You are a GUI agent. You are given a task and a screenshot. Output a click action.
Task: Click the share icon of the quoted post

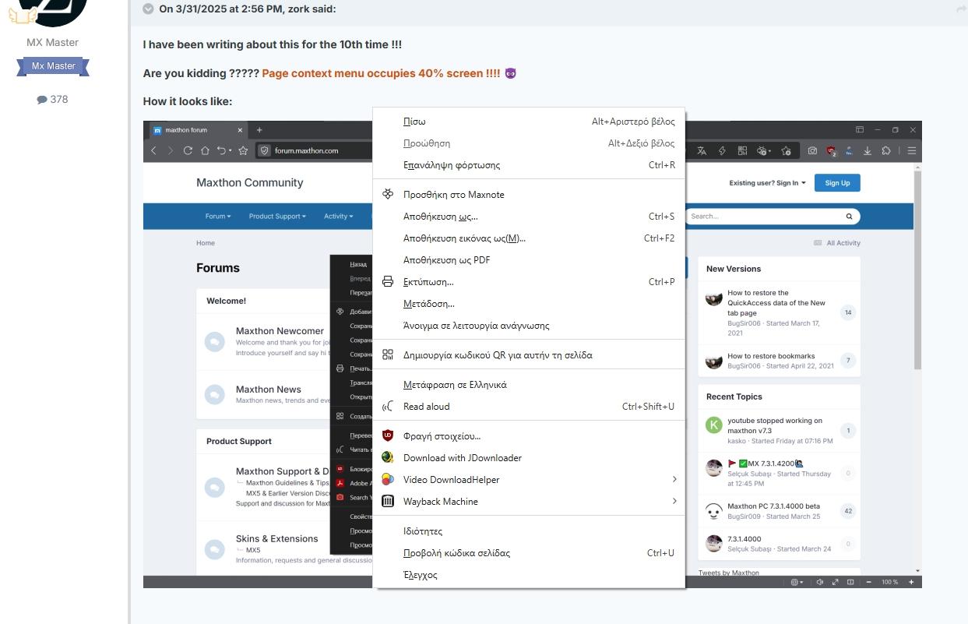[961, 9]
